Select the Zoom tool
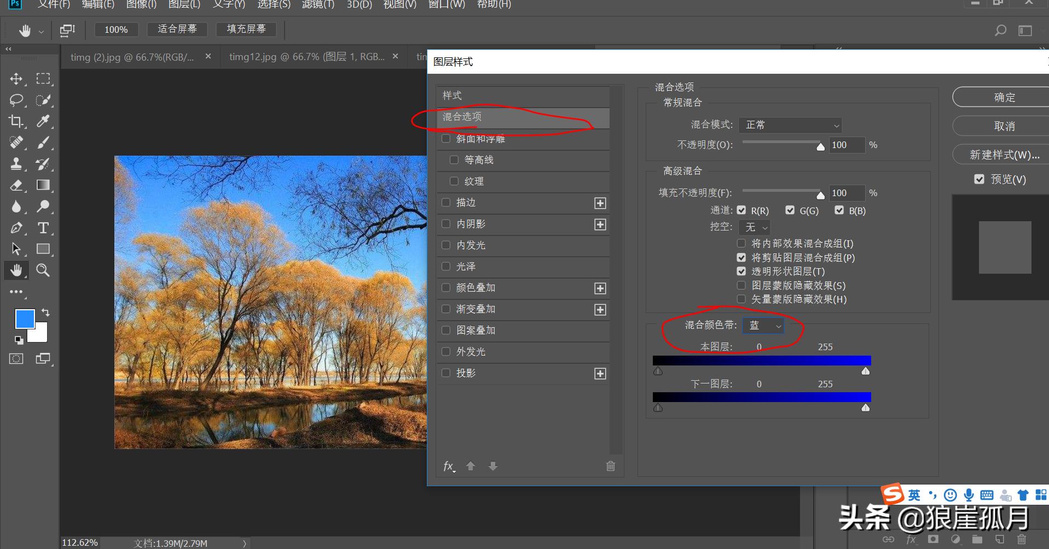The image size is (1049, 549). click(43, 270)
